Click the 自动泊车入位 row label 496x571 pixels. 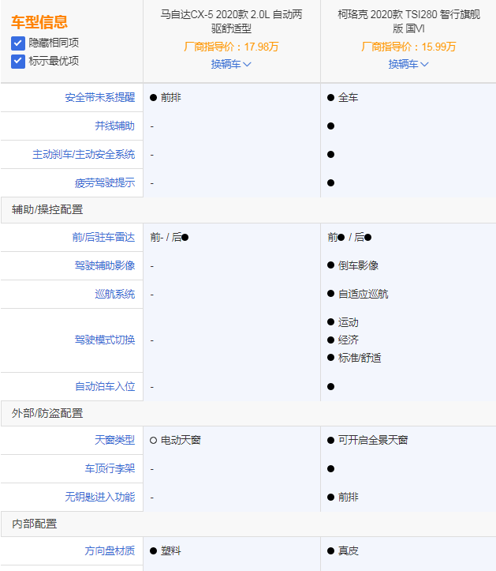click(x=104, y=386)
